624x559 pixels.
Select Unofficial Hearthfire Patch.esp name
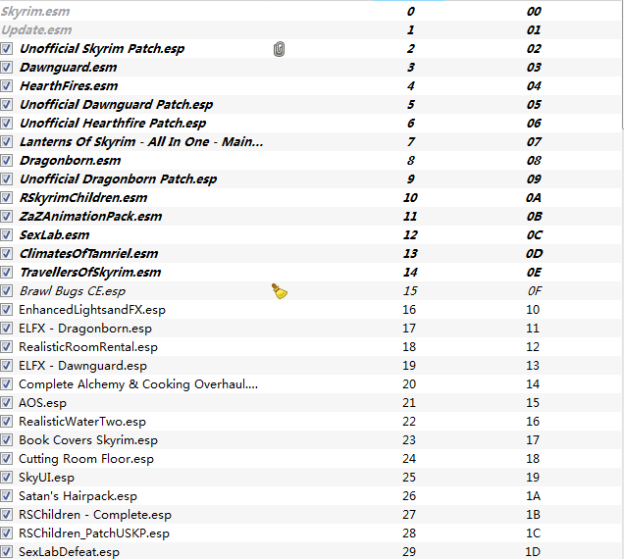coord(113,124)
